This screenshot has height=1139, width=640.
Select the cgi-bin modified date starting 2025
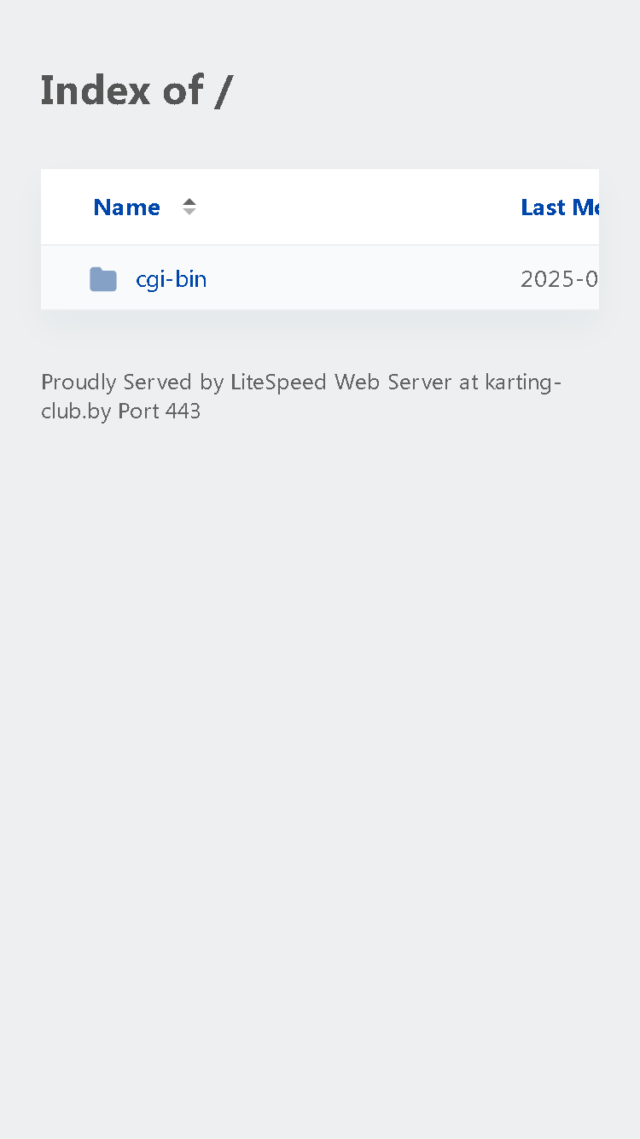coord(560,279)
